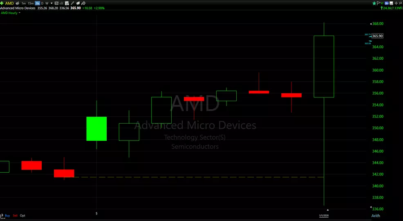403x221 pixels.
Task: Click the share arrow icon
Action: point(83,3)
